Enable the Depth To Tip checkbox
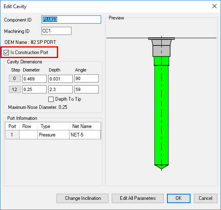 coord(51,99)
